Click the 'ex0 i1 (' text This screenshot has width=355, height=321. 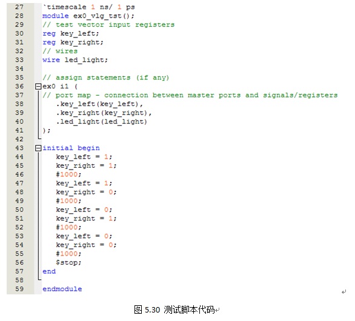pyautogui.click(x=60, y=87)
